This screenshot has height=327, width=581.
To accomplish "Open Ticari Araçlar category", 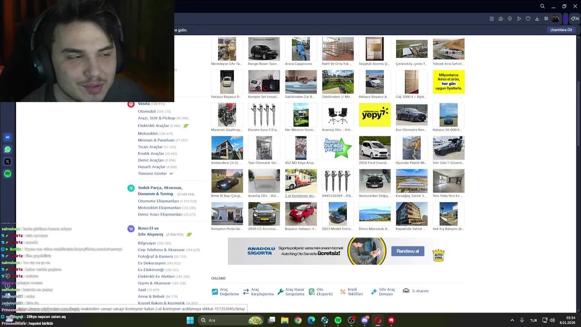I will point(150,147).
